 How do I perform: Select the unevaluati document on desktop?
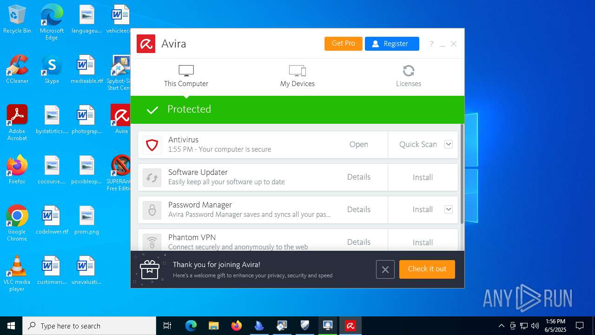point(86,270)
